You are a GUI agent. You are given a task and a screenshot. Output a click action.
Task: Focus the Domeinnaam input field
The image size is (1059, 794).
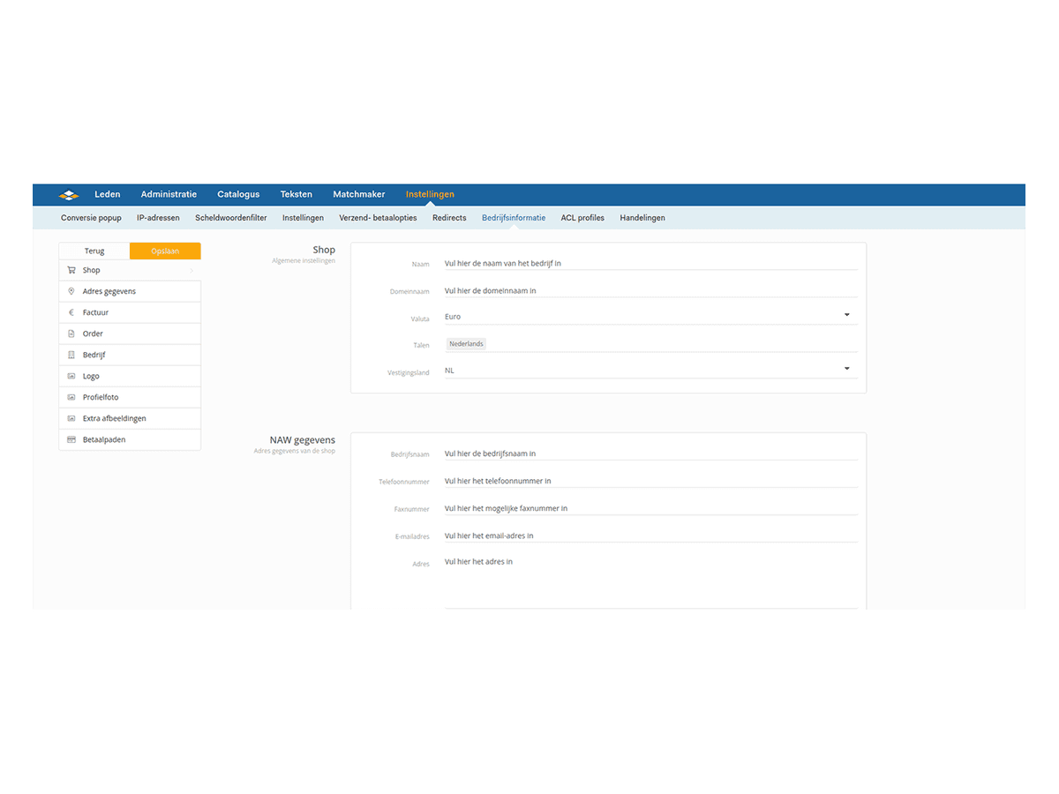coord(650,291)
